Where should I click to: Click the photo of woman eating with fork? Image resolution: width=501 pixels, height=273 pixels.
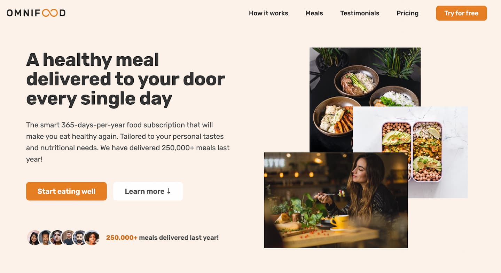336,200
